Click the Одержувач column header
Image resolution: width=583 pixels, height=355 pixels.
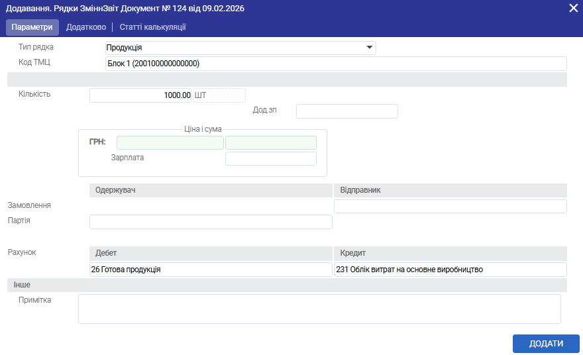(x=211, y=190)
